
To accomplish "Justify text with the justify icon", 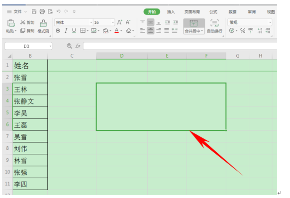I will pos(167,30).
